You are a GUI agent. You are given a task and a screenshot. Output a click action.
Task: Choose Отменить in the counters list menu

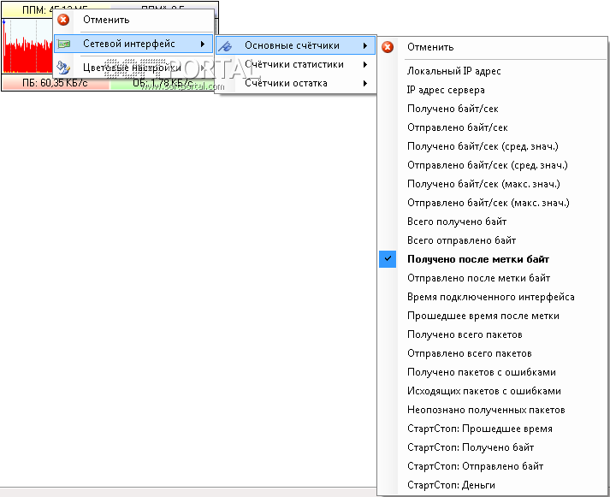coord(493,47)
